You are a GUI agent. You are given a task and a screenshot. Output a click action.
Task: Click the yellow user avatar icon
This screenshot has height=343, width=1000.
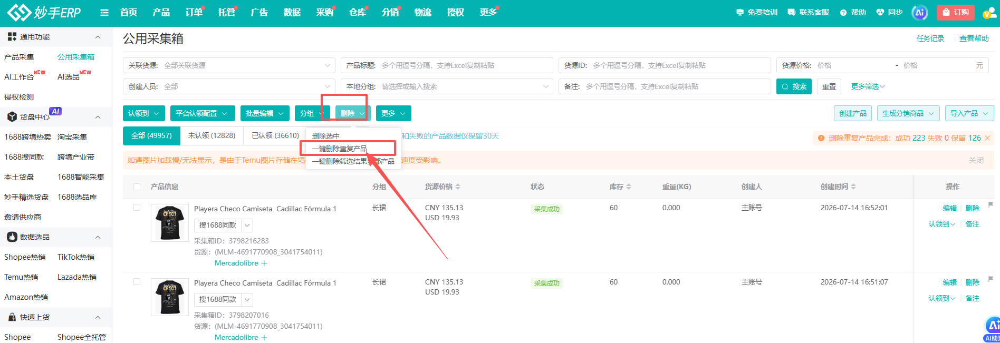click(989, 13)
